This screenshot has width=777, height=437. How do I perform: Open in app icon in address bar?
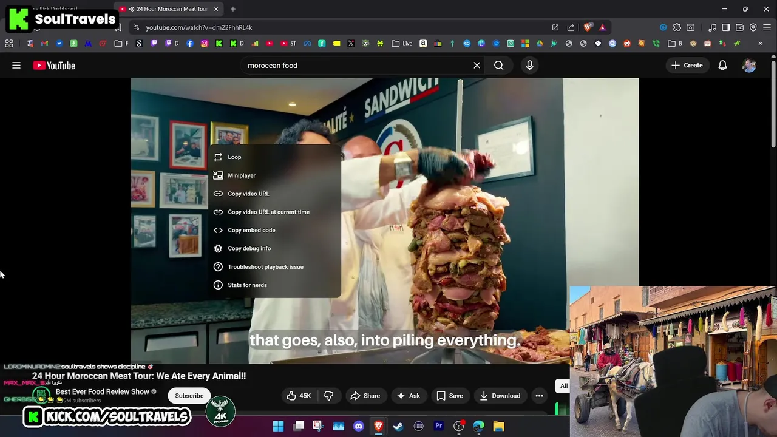[x=555, y=27]
